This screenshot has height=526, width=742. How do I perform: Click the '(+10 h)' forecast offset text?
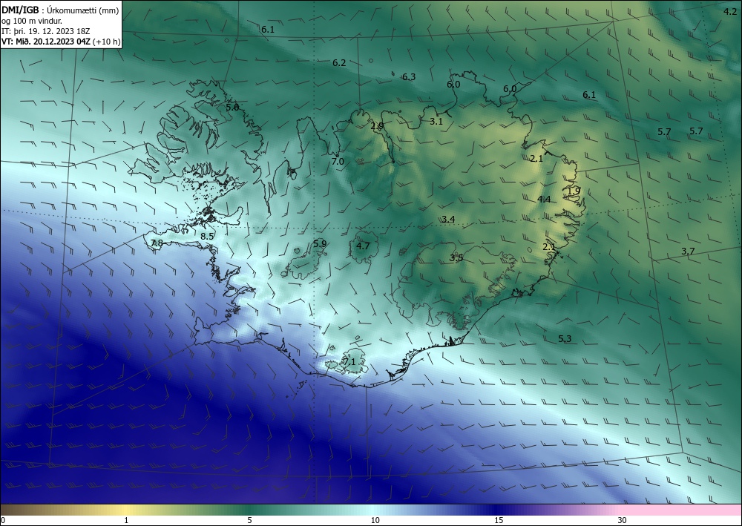106,42
